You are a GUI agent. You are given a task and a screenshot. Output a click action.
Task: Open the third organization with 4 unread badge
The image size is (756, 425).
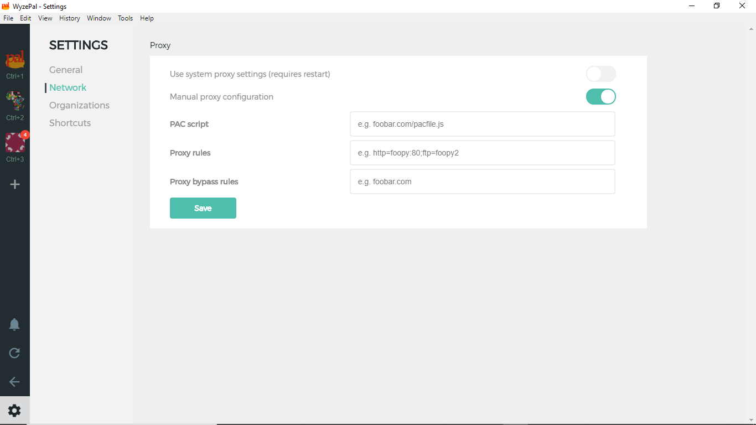tap(15, 143)
